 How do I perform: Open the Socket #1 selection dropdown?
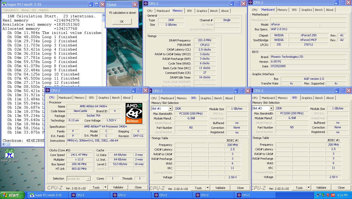(x=88, y=179)
